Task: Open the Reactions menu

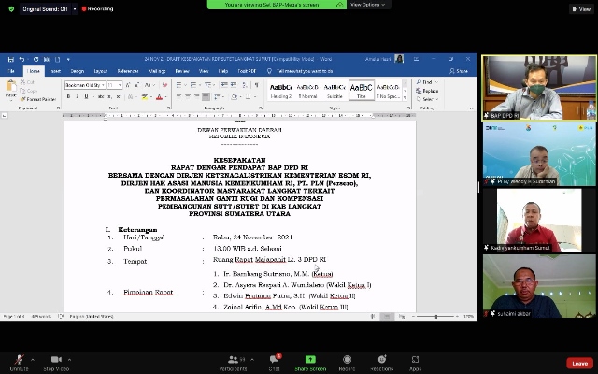Action: click(x=382, y=359)
